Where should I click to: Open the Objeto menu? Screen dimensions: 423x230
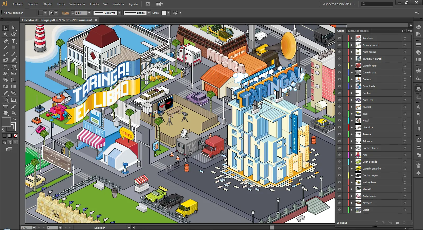pyautogui.click(x=47, y=4)
